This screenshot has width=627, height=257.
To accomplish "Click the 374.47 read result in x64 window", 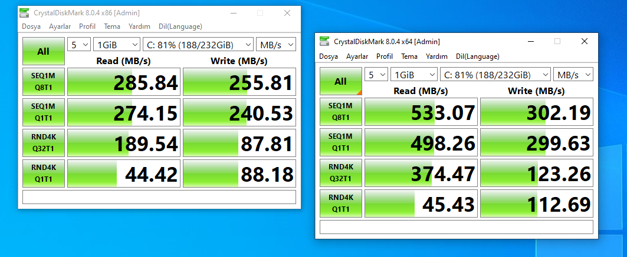I will [421, 173].
